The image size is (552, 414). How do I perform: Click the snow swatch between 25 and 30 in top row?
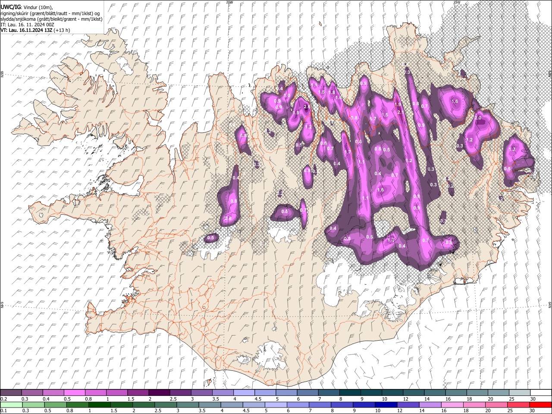[x=520, y=393]
